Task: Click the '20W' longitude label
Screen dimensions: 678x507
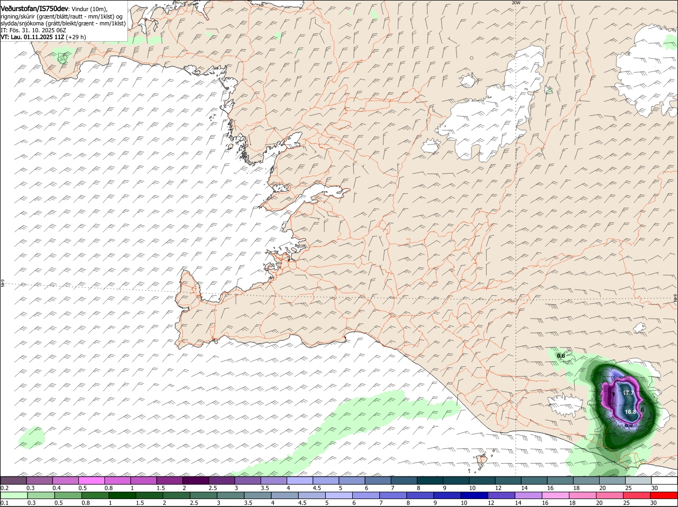Action: [x=516, y=3]
